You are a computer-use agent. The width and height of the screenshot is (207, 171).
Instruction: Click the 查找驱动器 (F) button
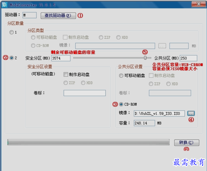pos(58,15)
